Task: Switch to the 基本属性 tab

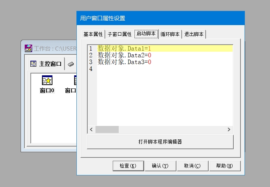Action: (93, 34)
